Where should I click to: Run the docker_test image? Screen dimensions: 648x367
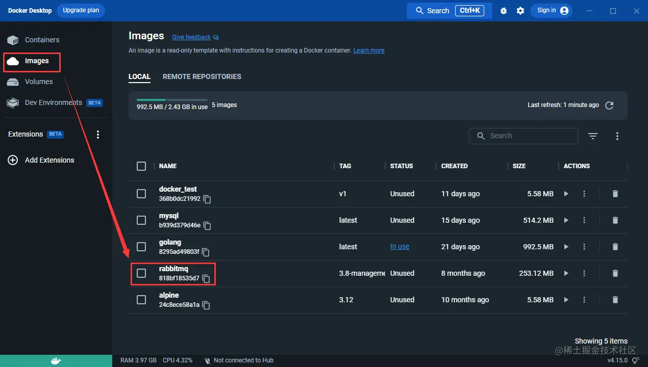[566, 194]
